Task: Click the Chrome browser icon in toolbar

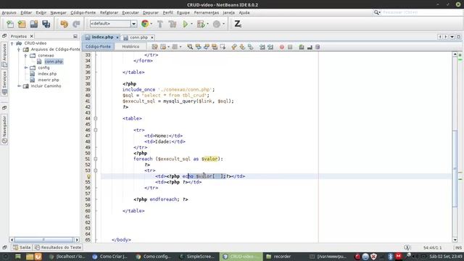Action: [x=145, y=24]
